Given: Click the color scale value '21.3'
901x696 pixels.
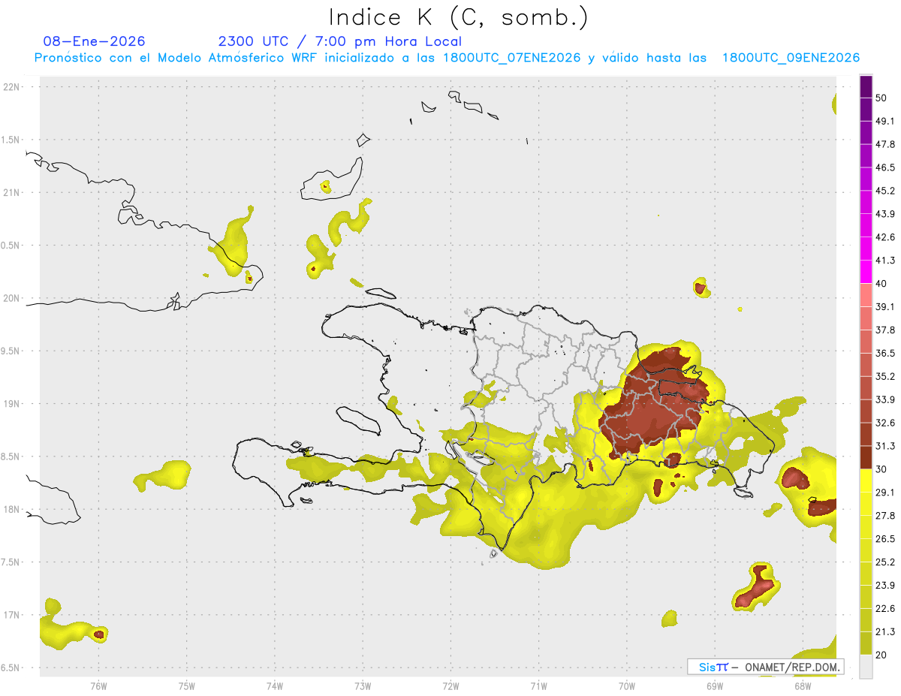Looking at the screenshot, I should click(884, 633).
